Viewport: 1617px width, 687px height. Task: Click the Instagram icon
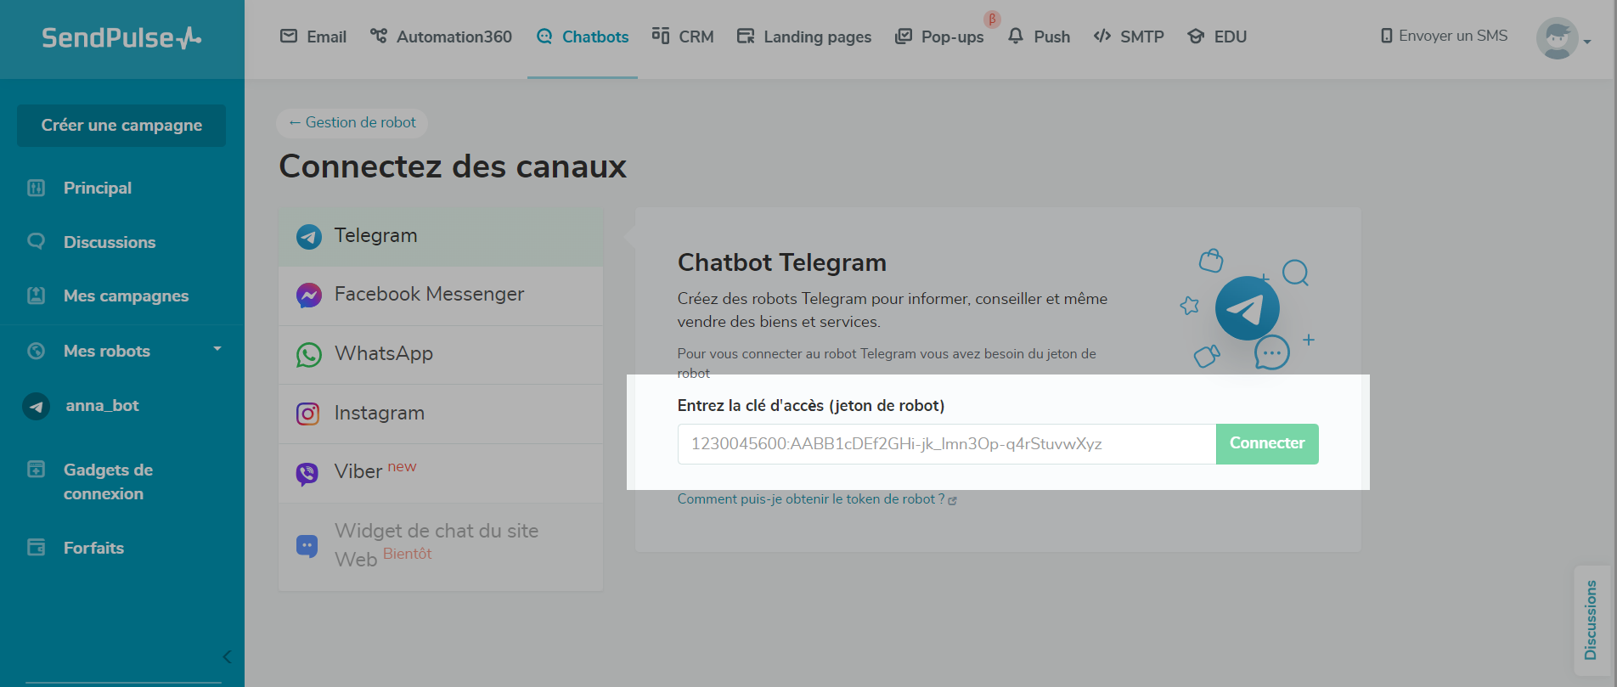click(x=307, y=414)
